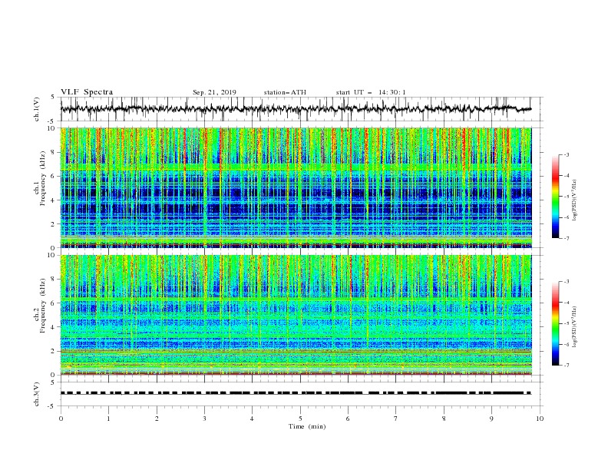Image resolution: width=608 pixels, height=470 pixels.
Task: Click the "-5" tick of ch.1(V) axis
Action: 52,121
